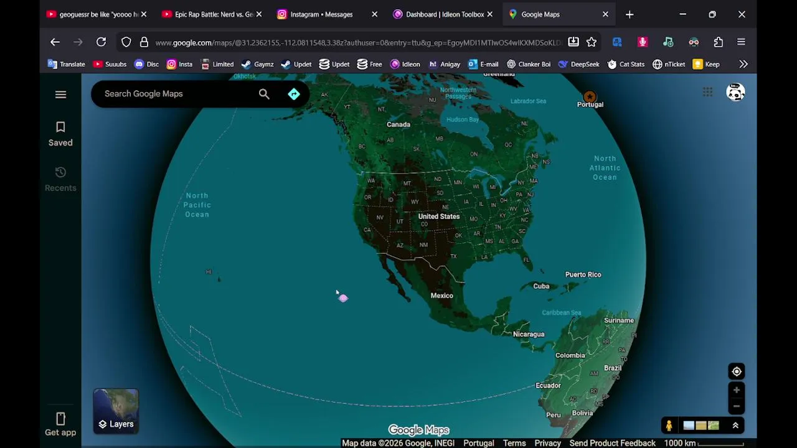Image resolution: width=797 pixels, height=448 pixels.
Task: Open the Recents panel
Action: tap(60, 179)
